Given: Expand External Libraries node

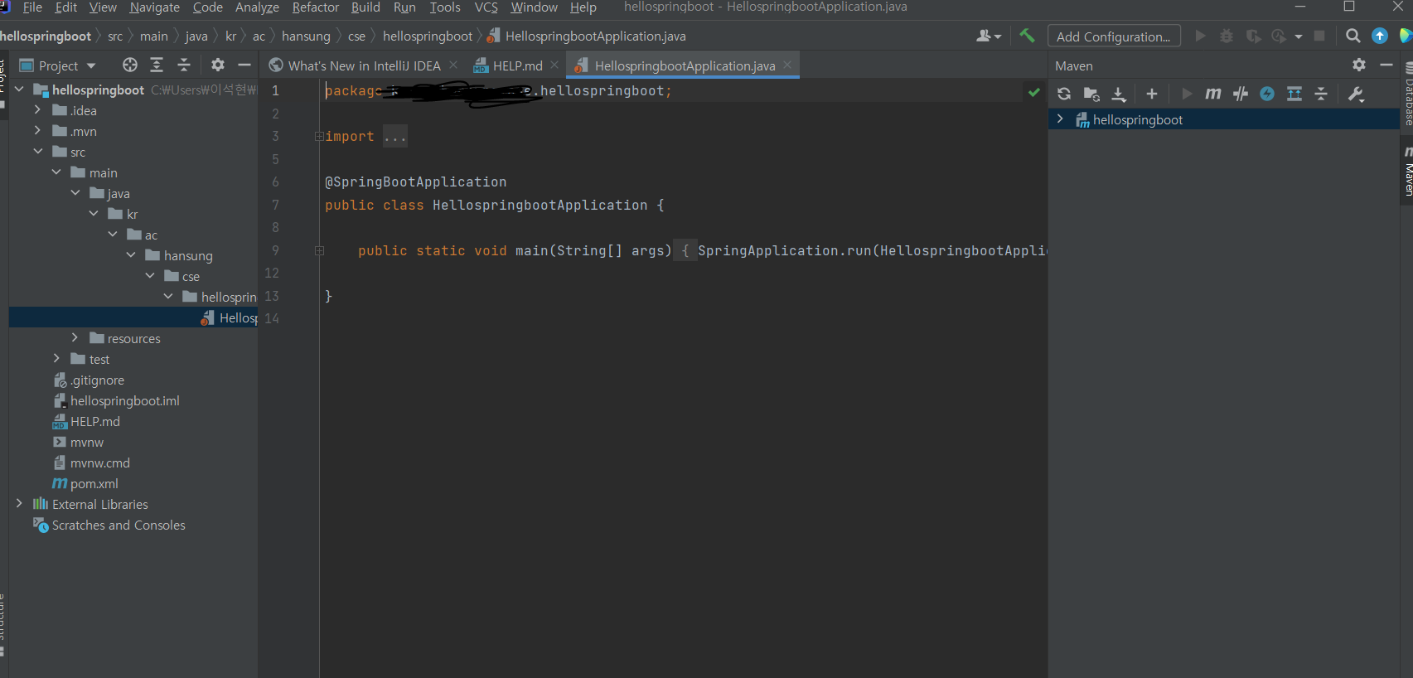Looking at the screenshot, I should 19,503.
